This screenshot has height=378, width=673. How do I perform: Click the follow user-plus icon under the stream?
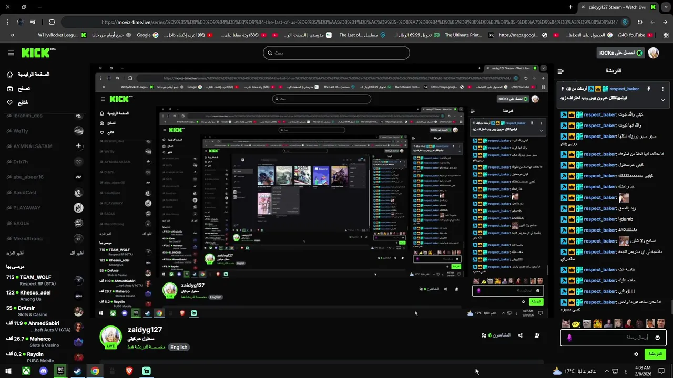pos(537,335)
